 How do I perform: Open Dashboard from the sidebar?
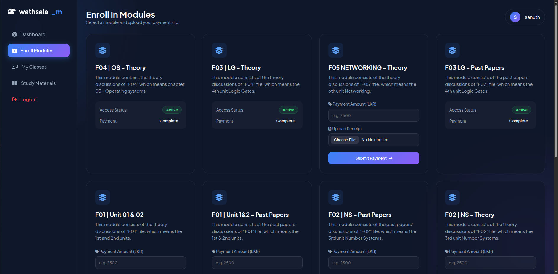coord(38,34)
